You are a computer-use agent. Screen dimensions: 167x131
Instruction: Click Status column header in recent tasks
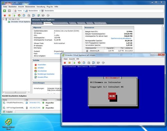click(49, 100)
